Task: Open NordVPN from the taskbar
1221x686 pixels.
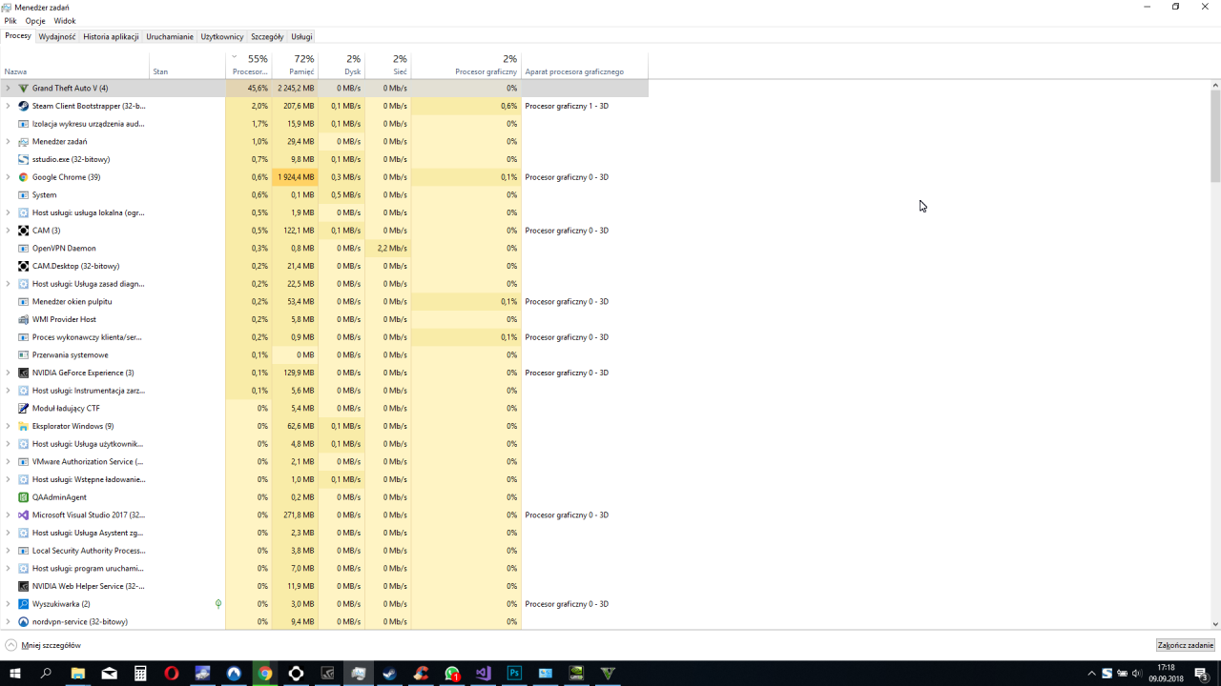Action: 234,673
